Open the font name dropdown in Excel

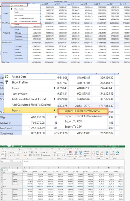coord(19,152)
